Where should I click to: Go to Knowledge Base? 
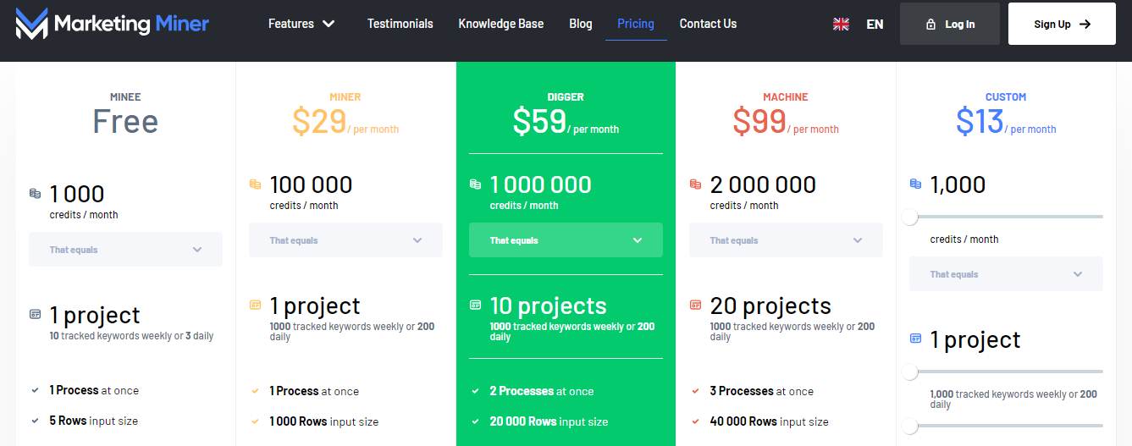pos(501,24)
